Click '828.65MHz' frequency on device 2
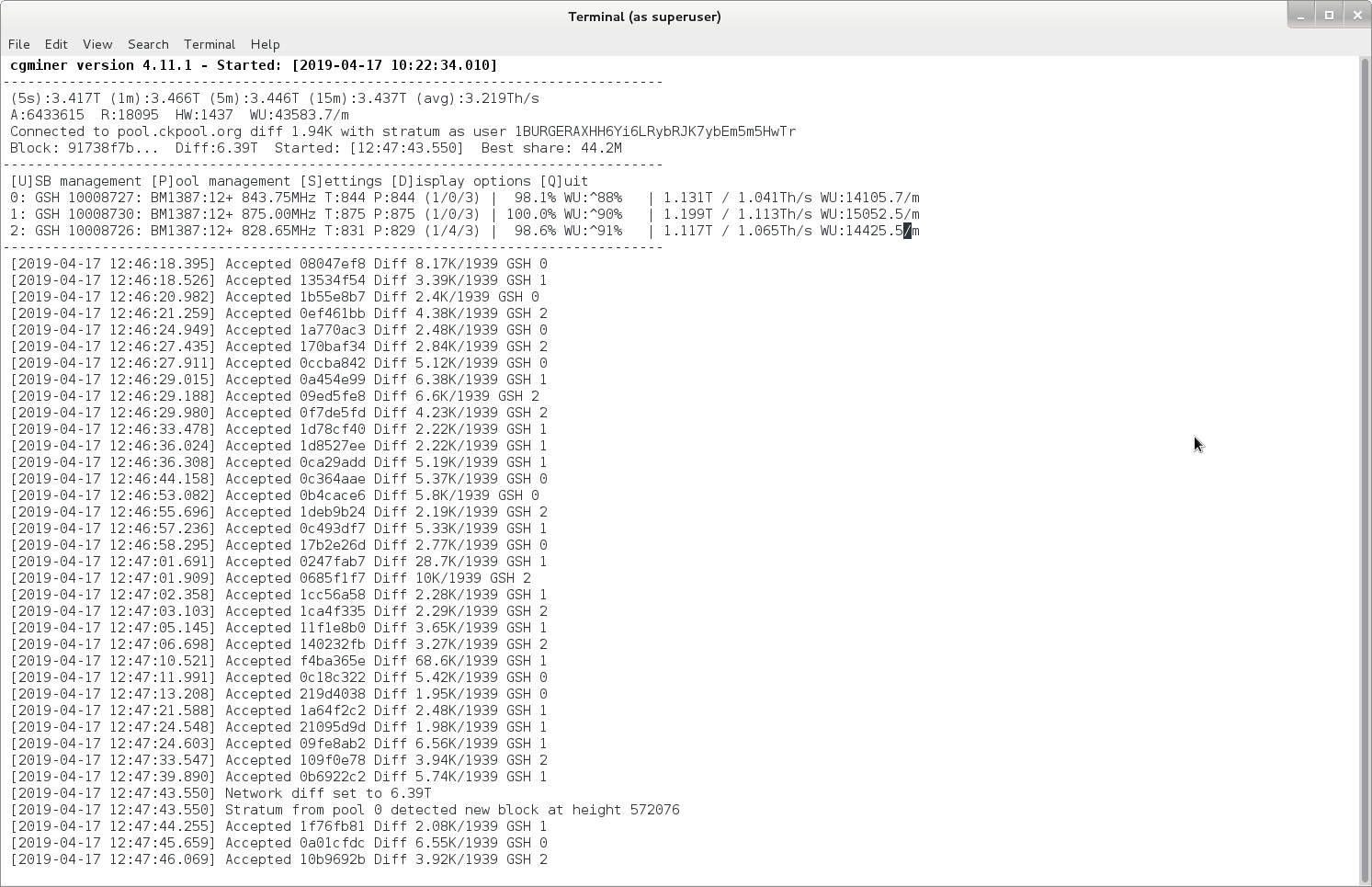 click(278, 231)
